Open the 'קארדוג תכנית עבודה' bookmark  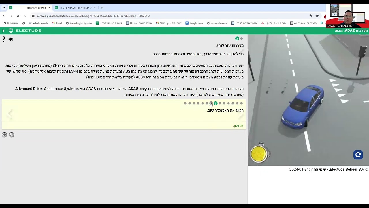click(x=109, y=23)
